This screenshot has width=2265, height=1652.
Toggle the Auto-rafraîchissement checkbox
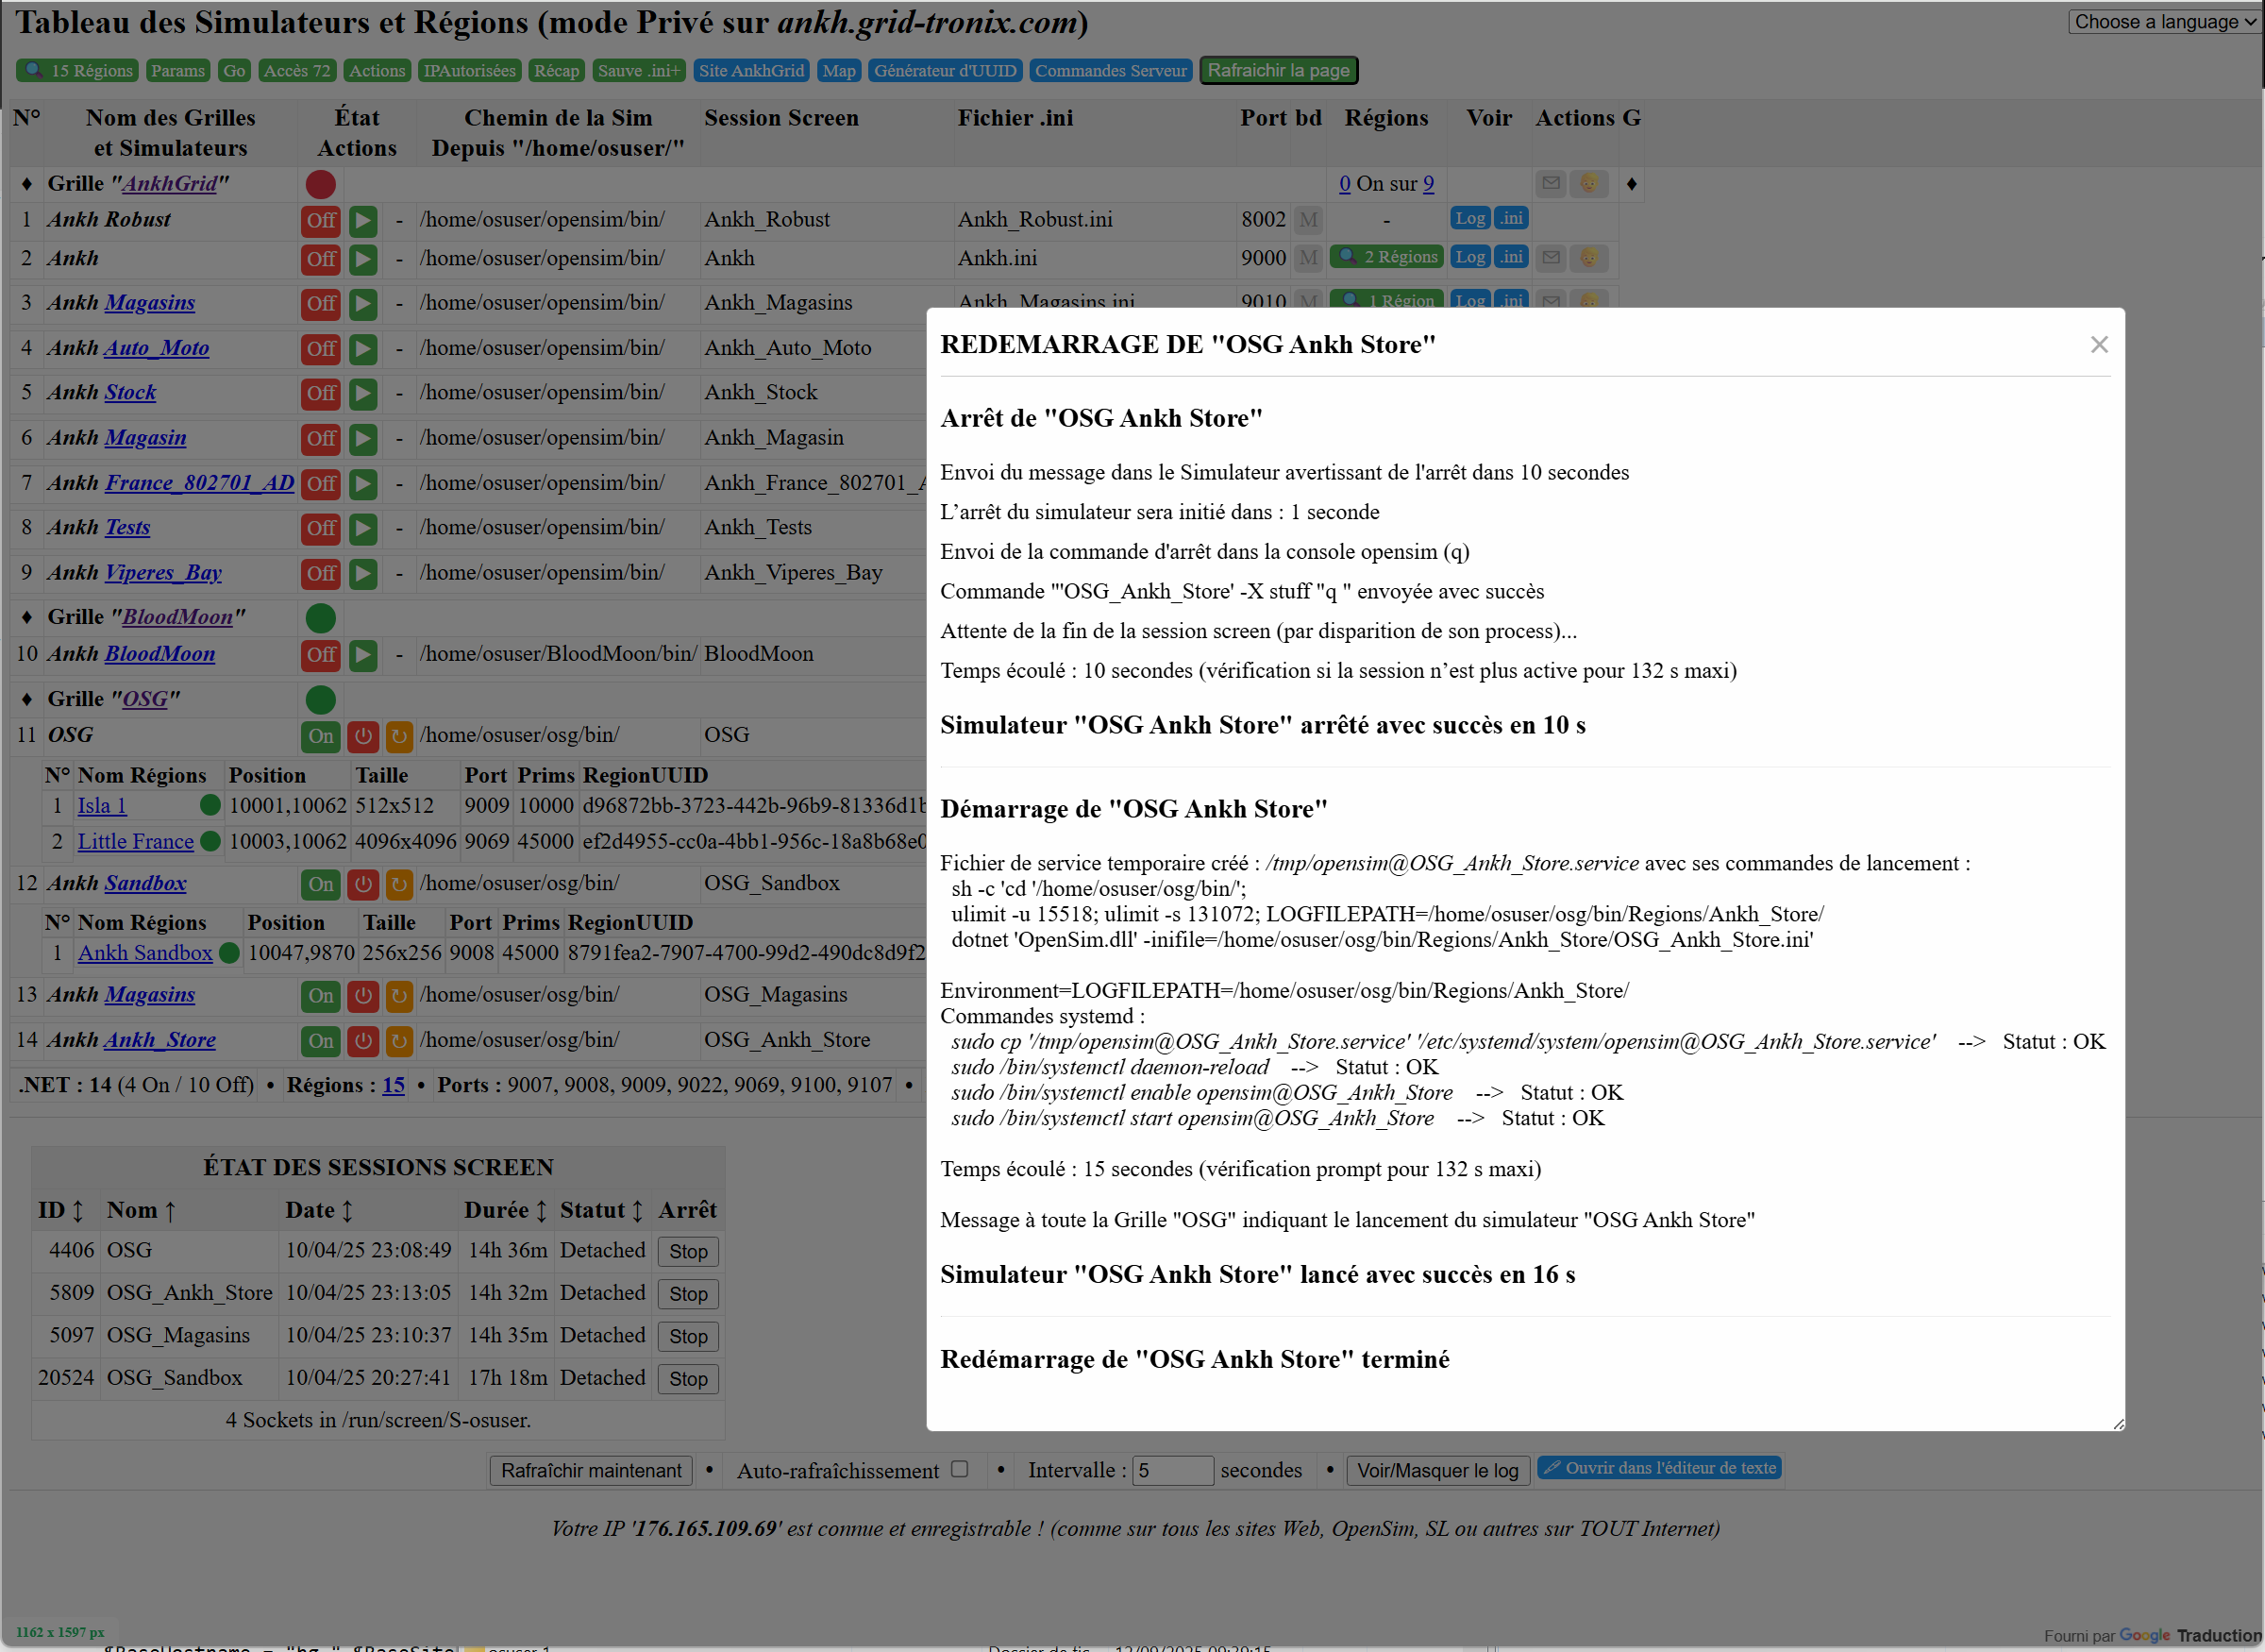[960, 1469]
